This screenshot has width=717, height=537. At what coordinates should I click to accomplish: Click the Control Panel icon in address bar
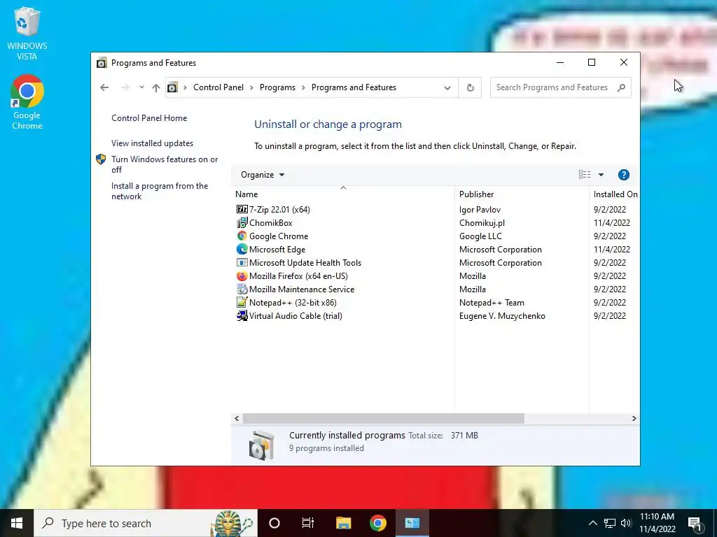172,87
